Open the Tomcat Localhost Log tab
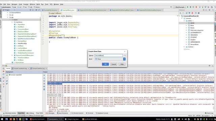Screen dimensions: 216x121 click(20, 68)
